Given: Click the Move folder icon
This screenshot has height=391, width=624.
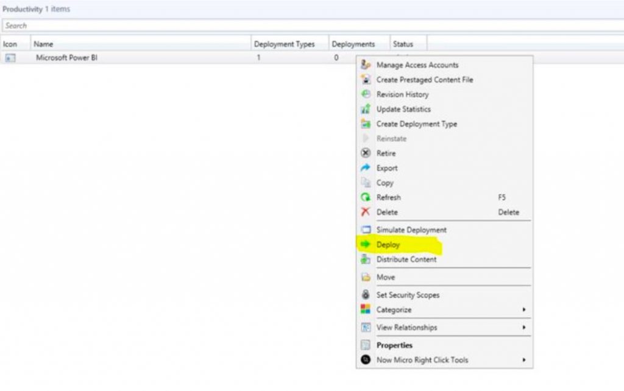Looking at the screenshot, I should (366, 277).
